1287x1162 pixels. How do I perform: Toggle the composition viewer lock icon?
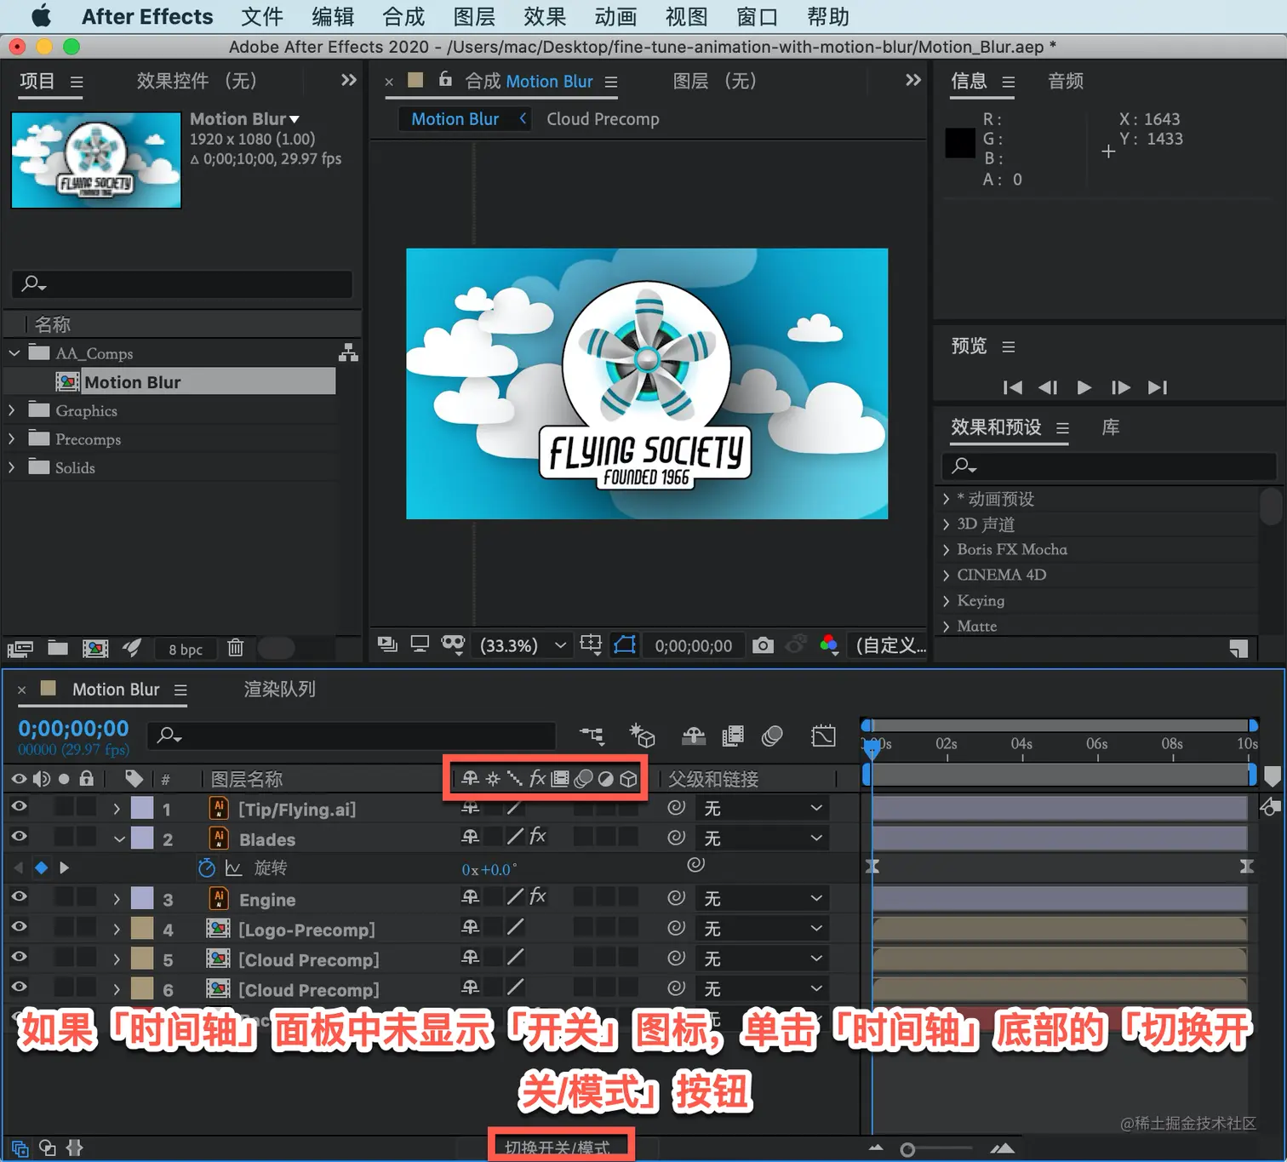tap(444, 79)
